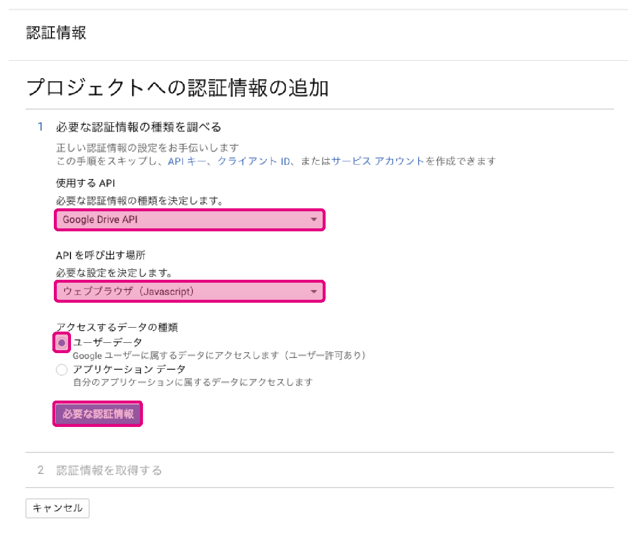The width and height of the screenshot is (637, 537).
Task: Click the step number 2 indicator
Action: 41,470
